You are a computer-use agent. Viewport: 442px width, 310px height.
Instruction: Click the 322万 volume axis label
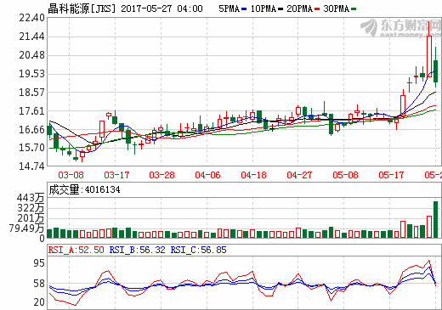tap(31, 208)
